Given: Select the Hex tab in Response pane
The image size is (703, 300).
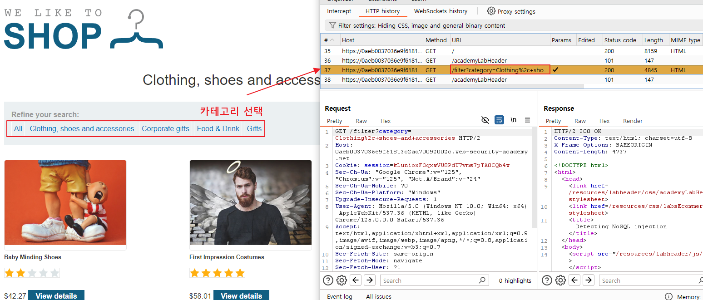Looking at the screenshot, I should pyautogui.click(x=604, y=121).
